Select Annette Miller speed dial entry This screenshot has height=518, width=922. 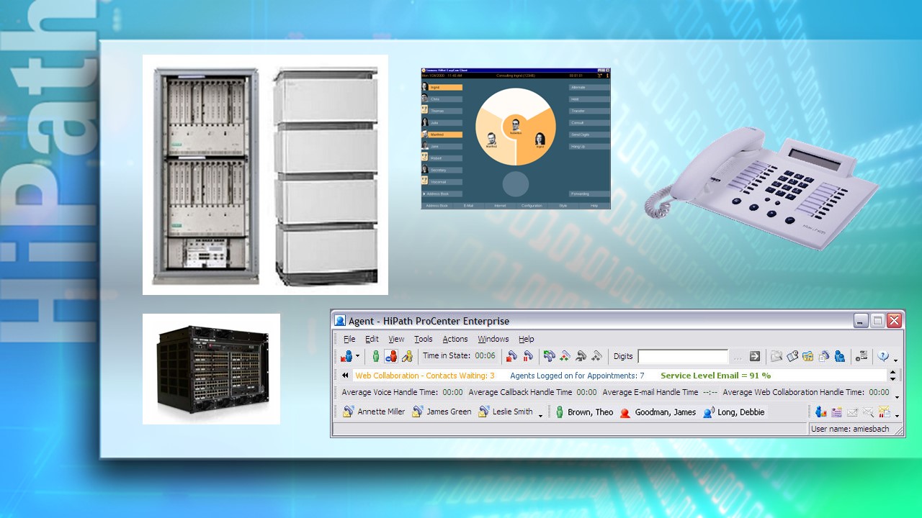click(x=373, y=412)
